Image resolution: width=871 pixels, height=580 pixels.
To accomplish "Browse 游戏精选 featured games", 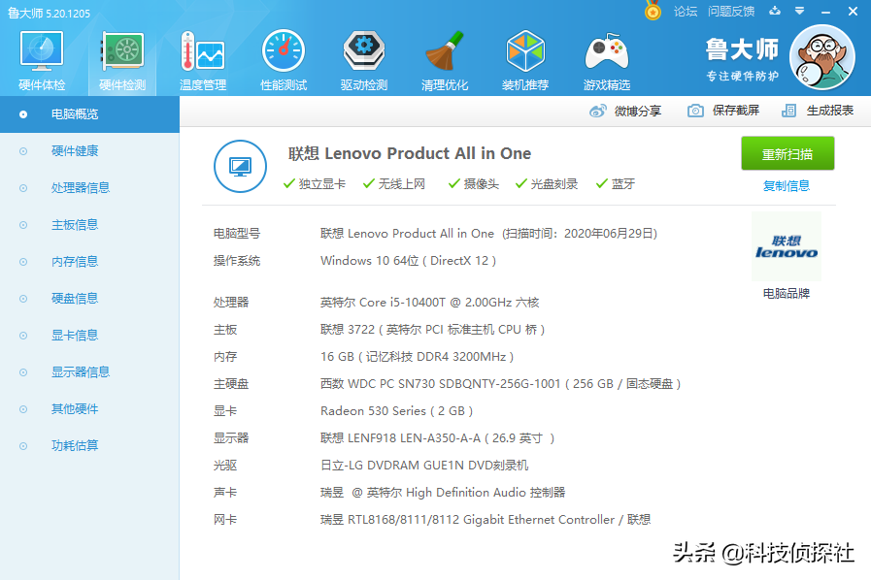I will 606,58.
